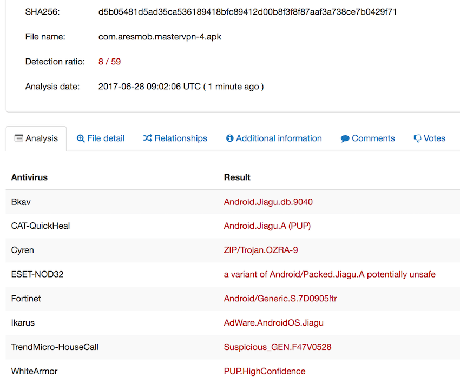Click the file name com.aresmob.mastervpn-4.apk

point(160,37)
